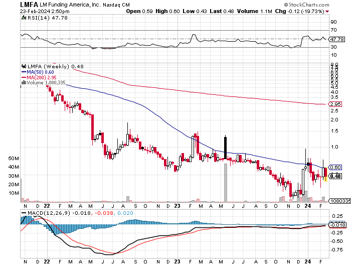Click the MA(50) 0.60 legend text
Image resolution: width=351 pixels, height=266 pixels.
click(x=40, y=72)
